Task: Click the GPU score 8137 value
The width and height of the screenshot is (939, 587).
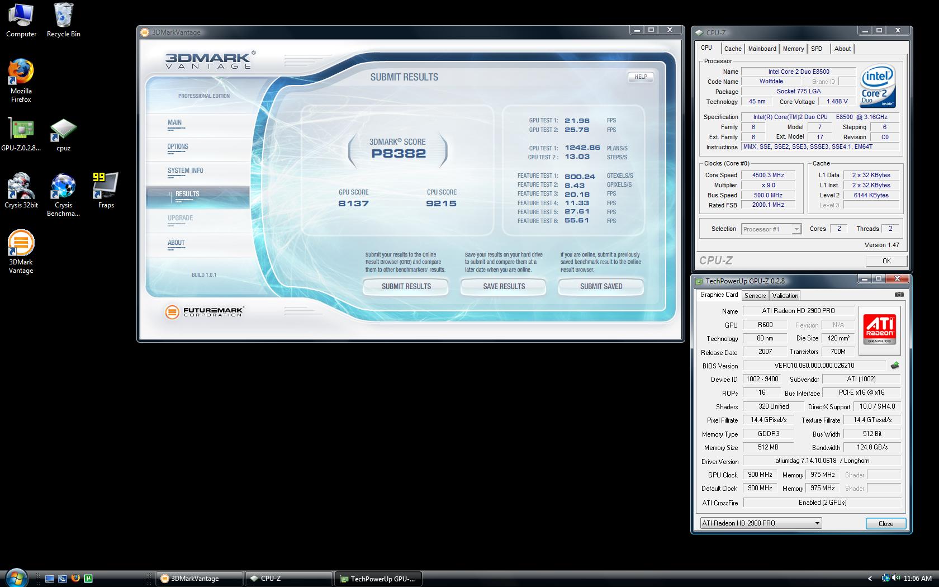Action: (353, 203)
